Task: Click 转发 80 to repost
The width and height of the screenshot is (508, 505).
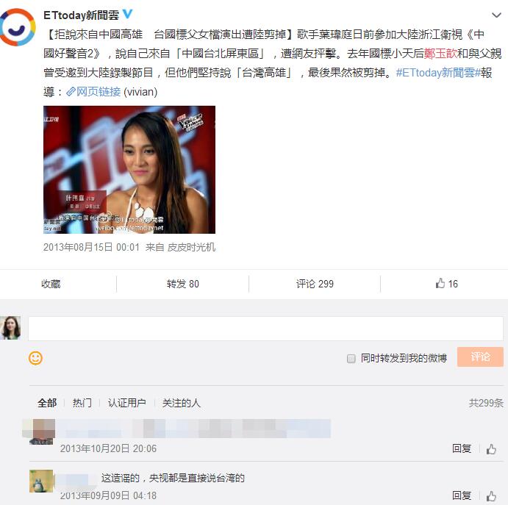Action: 183,284
